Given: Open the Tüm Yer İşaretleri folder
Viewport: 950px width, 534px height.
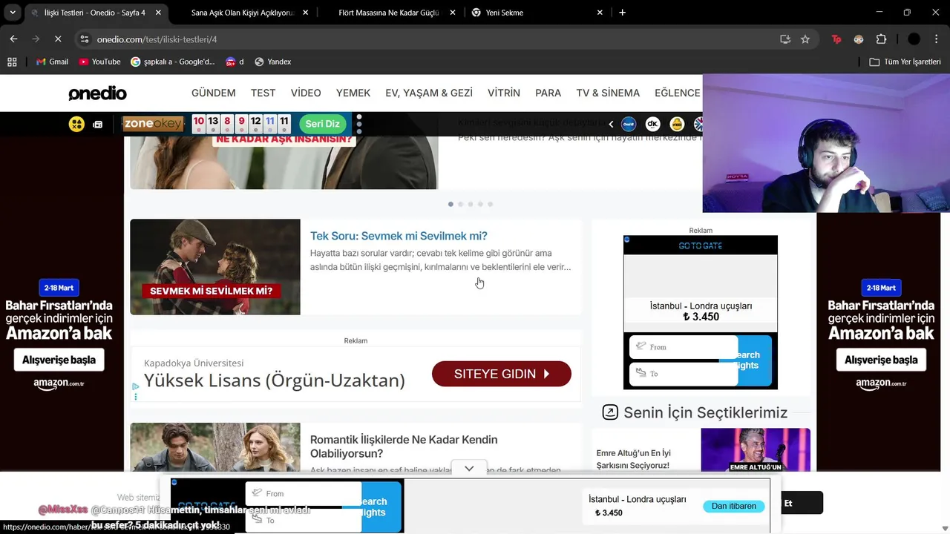Looking at the screenshot, I should 905,62.
